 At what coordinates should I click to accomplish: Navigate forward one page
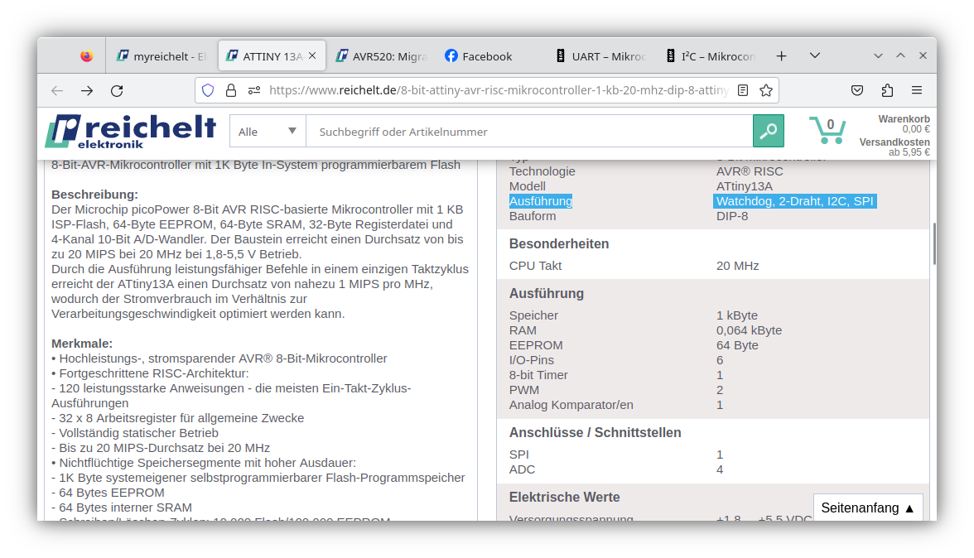pyautogui.click(x=86, y=90)
